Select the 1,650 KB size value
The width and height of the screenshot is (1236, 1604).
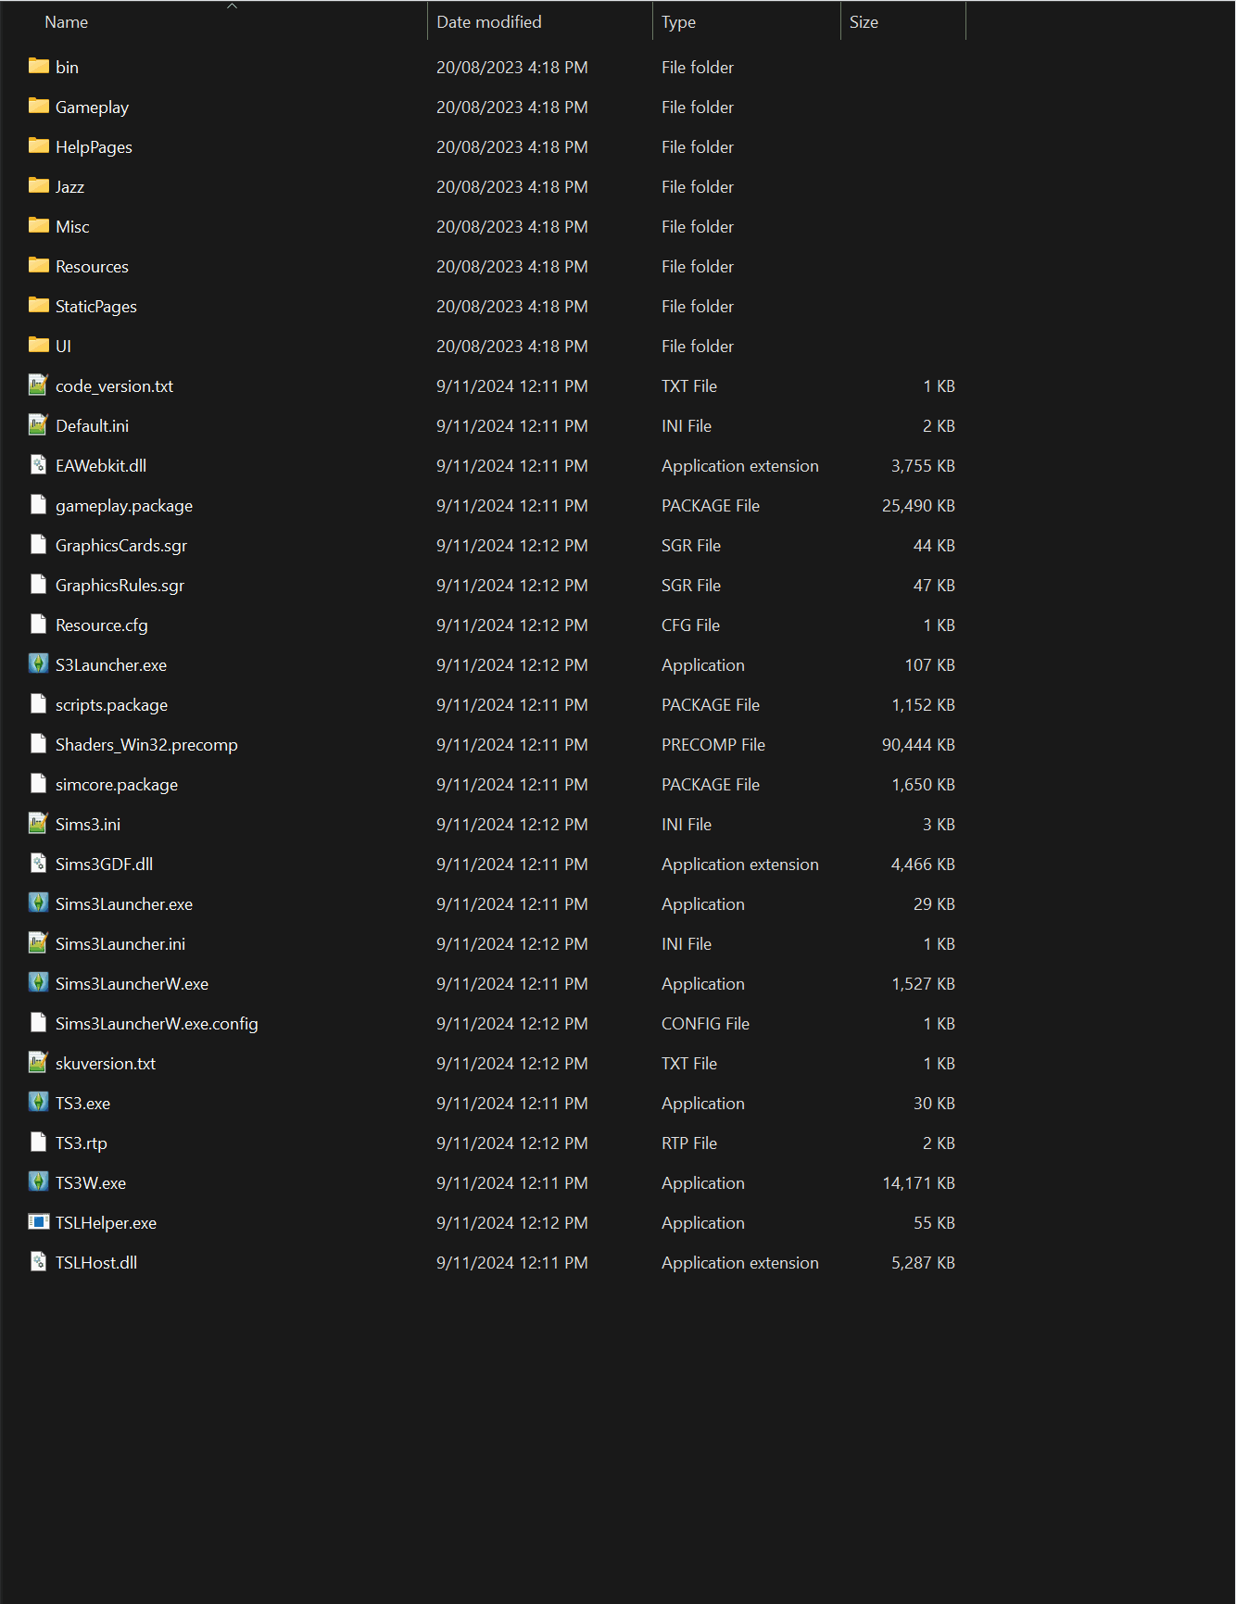point(923,785)
